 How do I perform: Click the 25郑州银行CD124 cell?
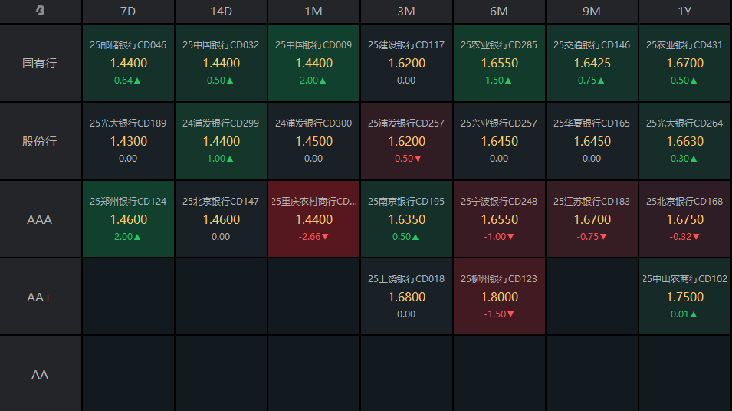tap(128, 219)
